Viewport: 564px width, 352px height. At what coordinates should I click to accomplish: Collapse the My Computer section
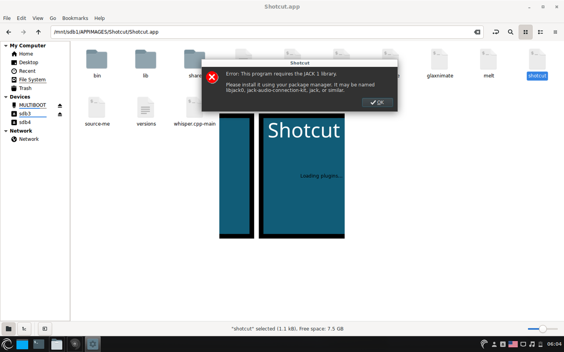coord(6,45)
